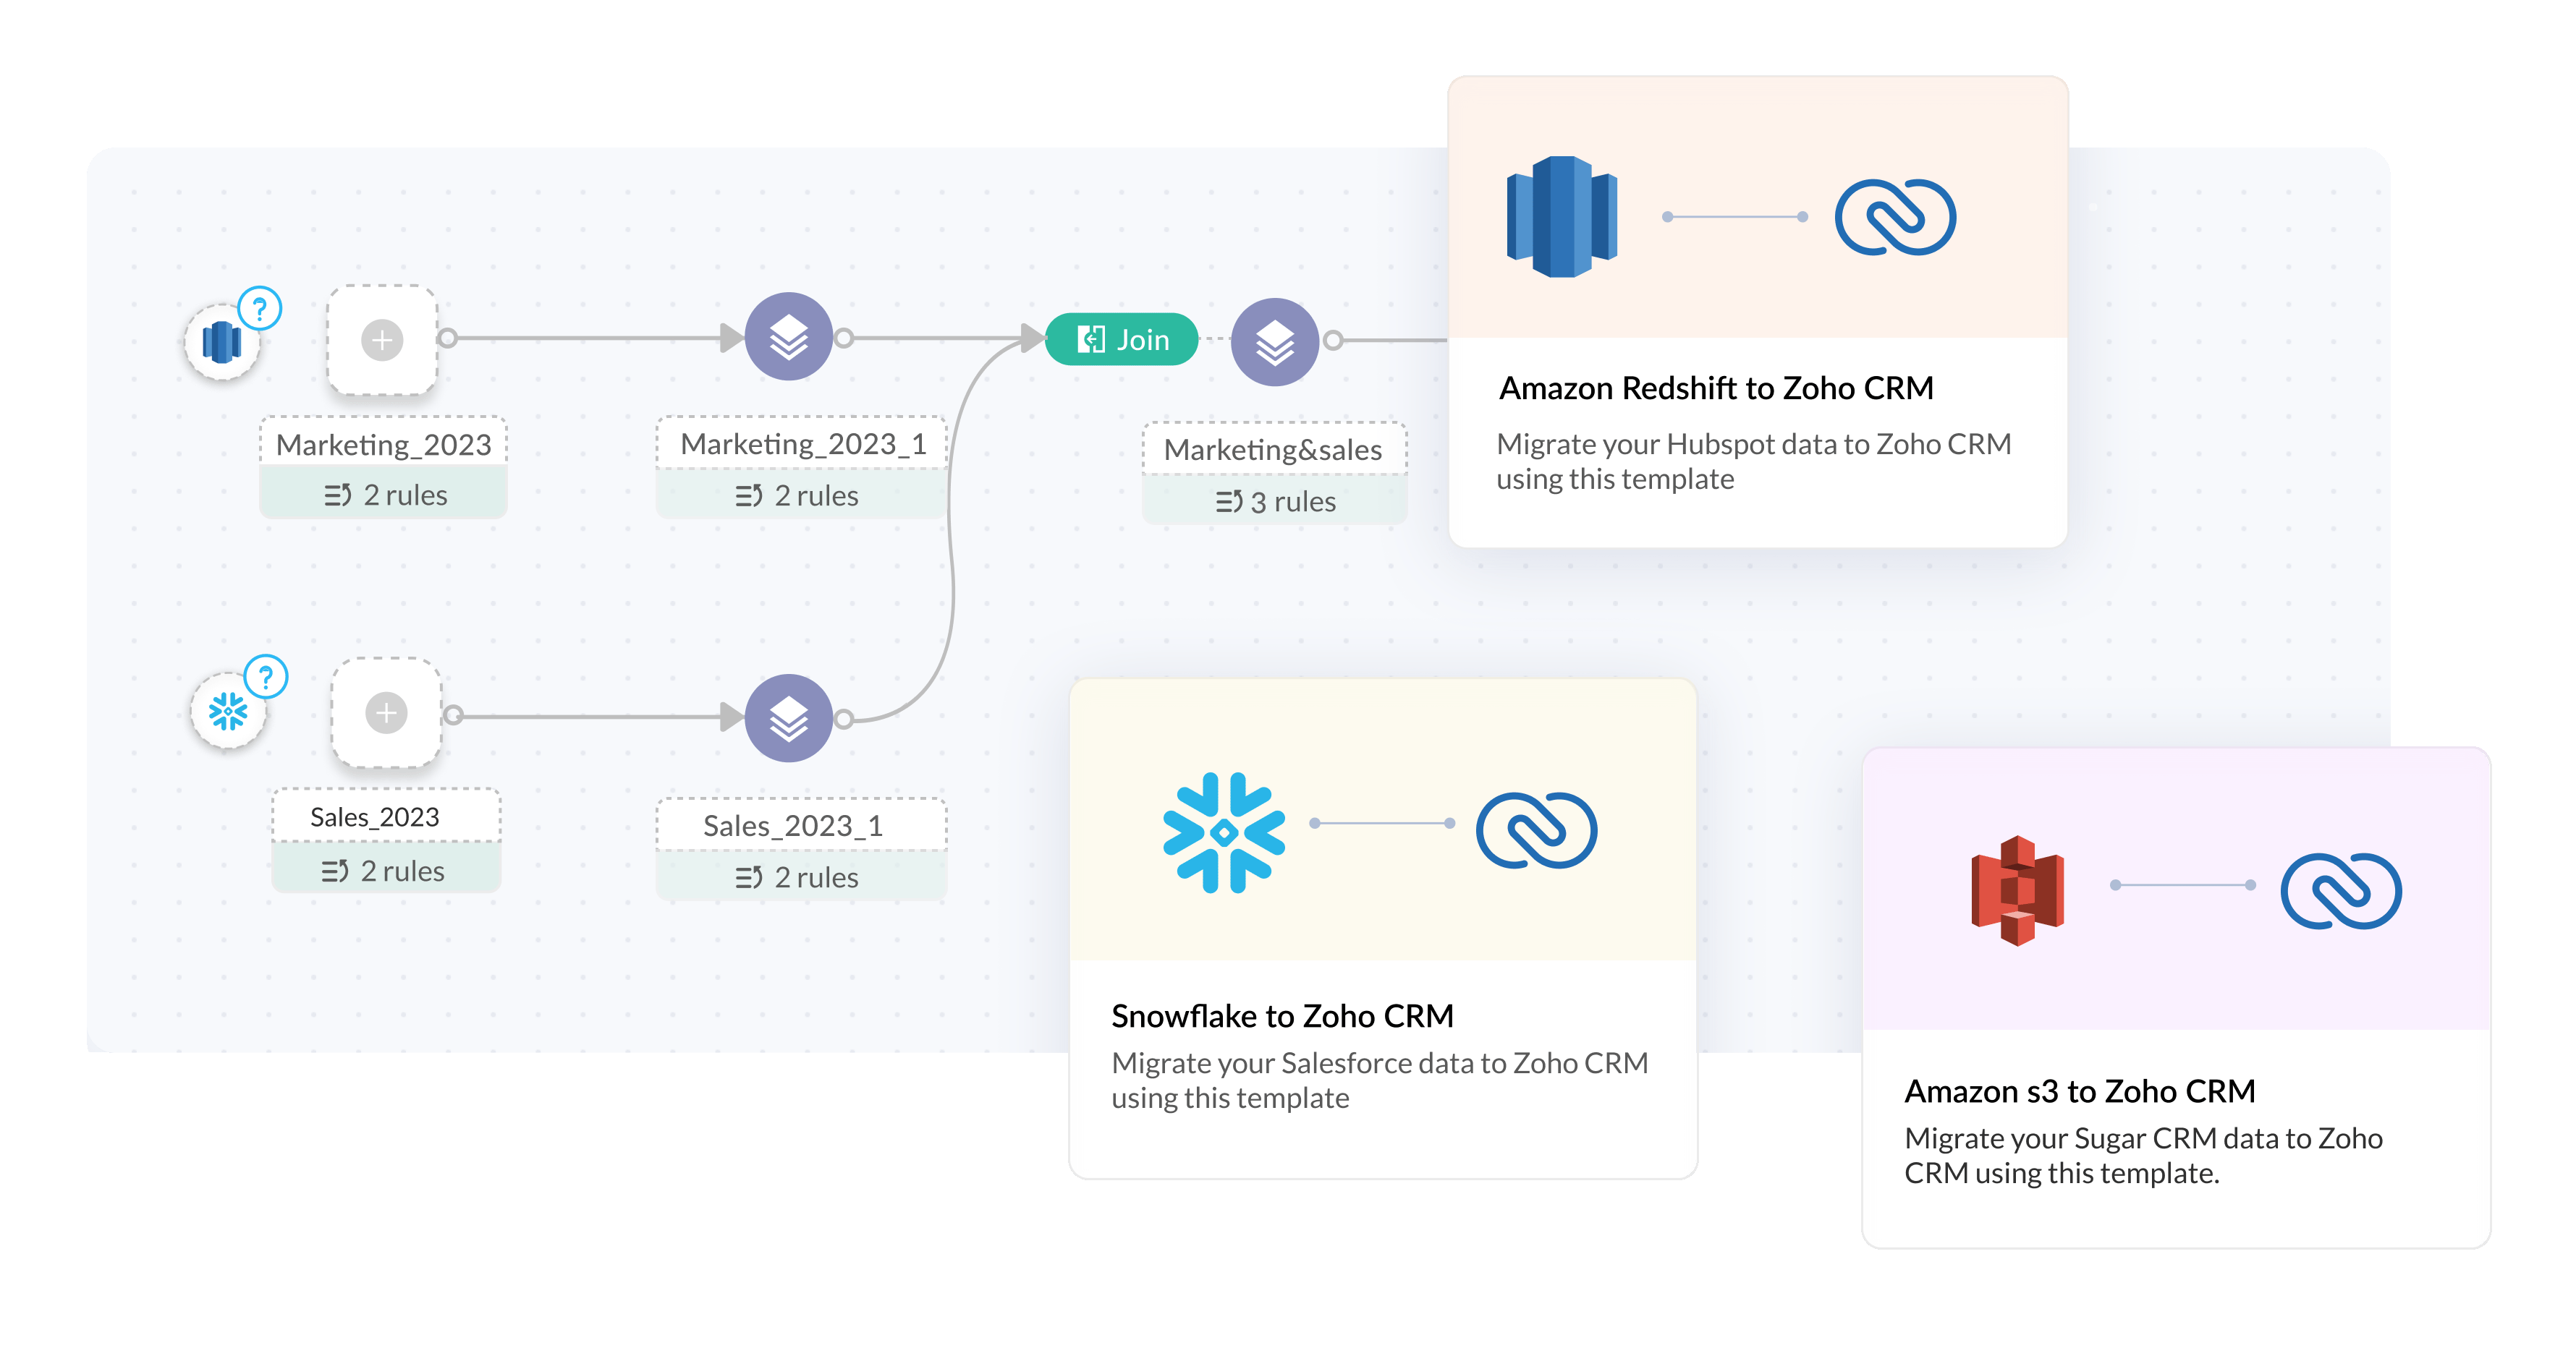This screenshot has width=2576, height=1348.
Task: Open the 2 rules badge under Sales_2023_1
Action: click(802, 877)
